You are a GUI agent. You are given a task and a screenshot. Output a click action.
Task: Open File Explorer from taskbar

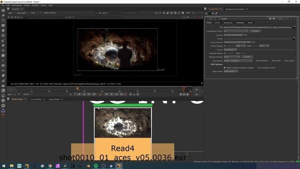click(12, 166)
